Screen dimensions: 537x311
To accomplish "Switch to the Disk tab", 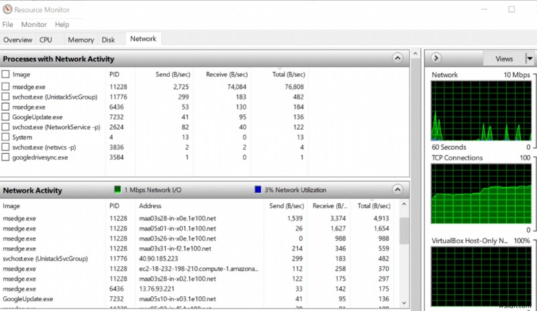I will [108, 40].
